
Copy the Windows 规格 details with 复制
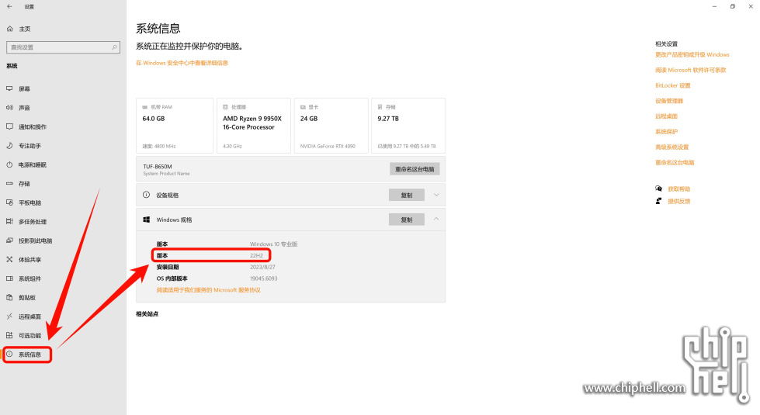click(407, 220)
